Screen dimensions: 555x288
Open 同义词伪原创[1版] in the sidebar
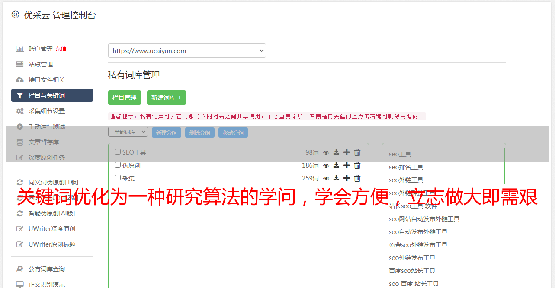(54, 182)
